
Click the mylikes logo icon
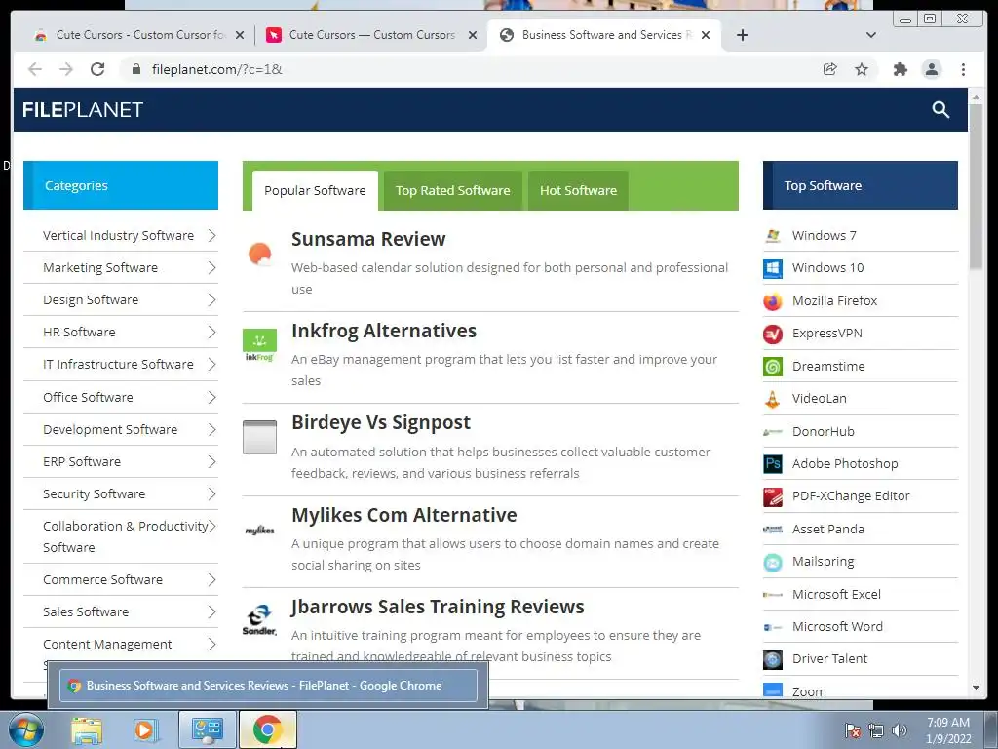[x=259, y=530]
